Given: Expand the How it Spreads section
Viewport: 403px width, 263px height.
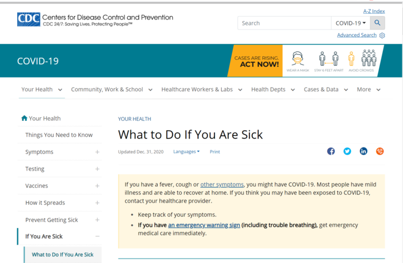Looking at the screenshot, I should click(97, 203).
